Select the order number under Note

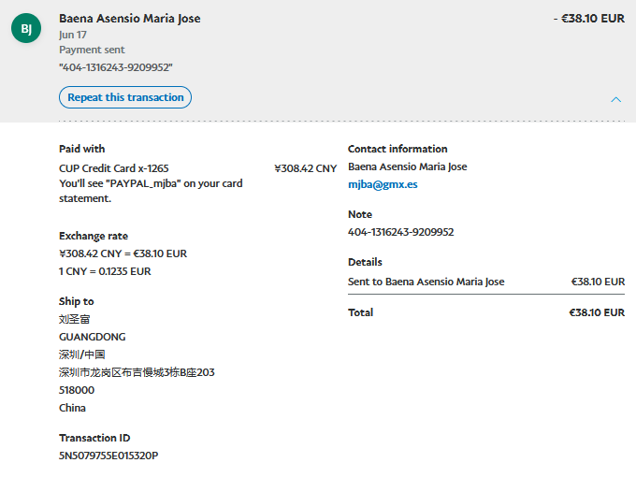click(x=400, y=232)
